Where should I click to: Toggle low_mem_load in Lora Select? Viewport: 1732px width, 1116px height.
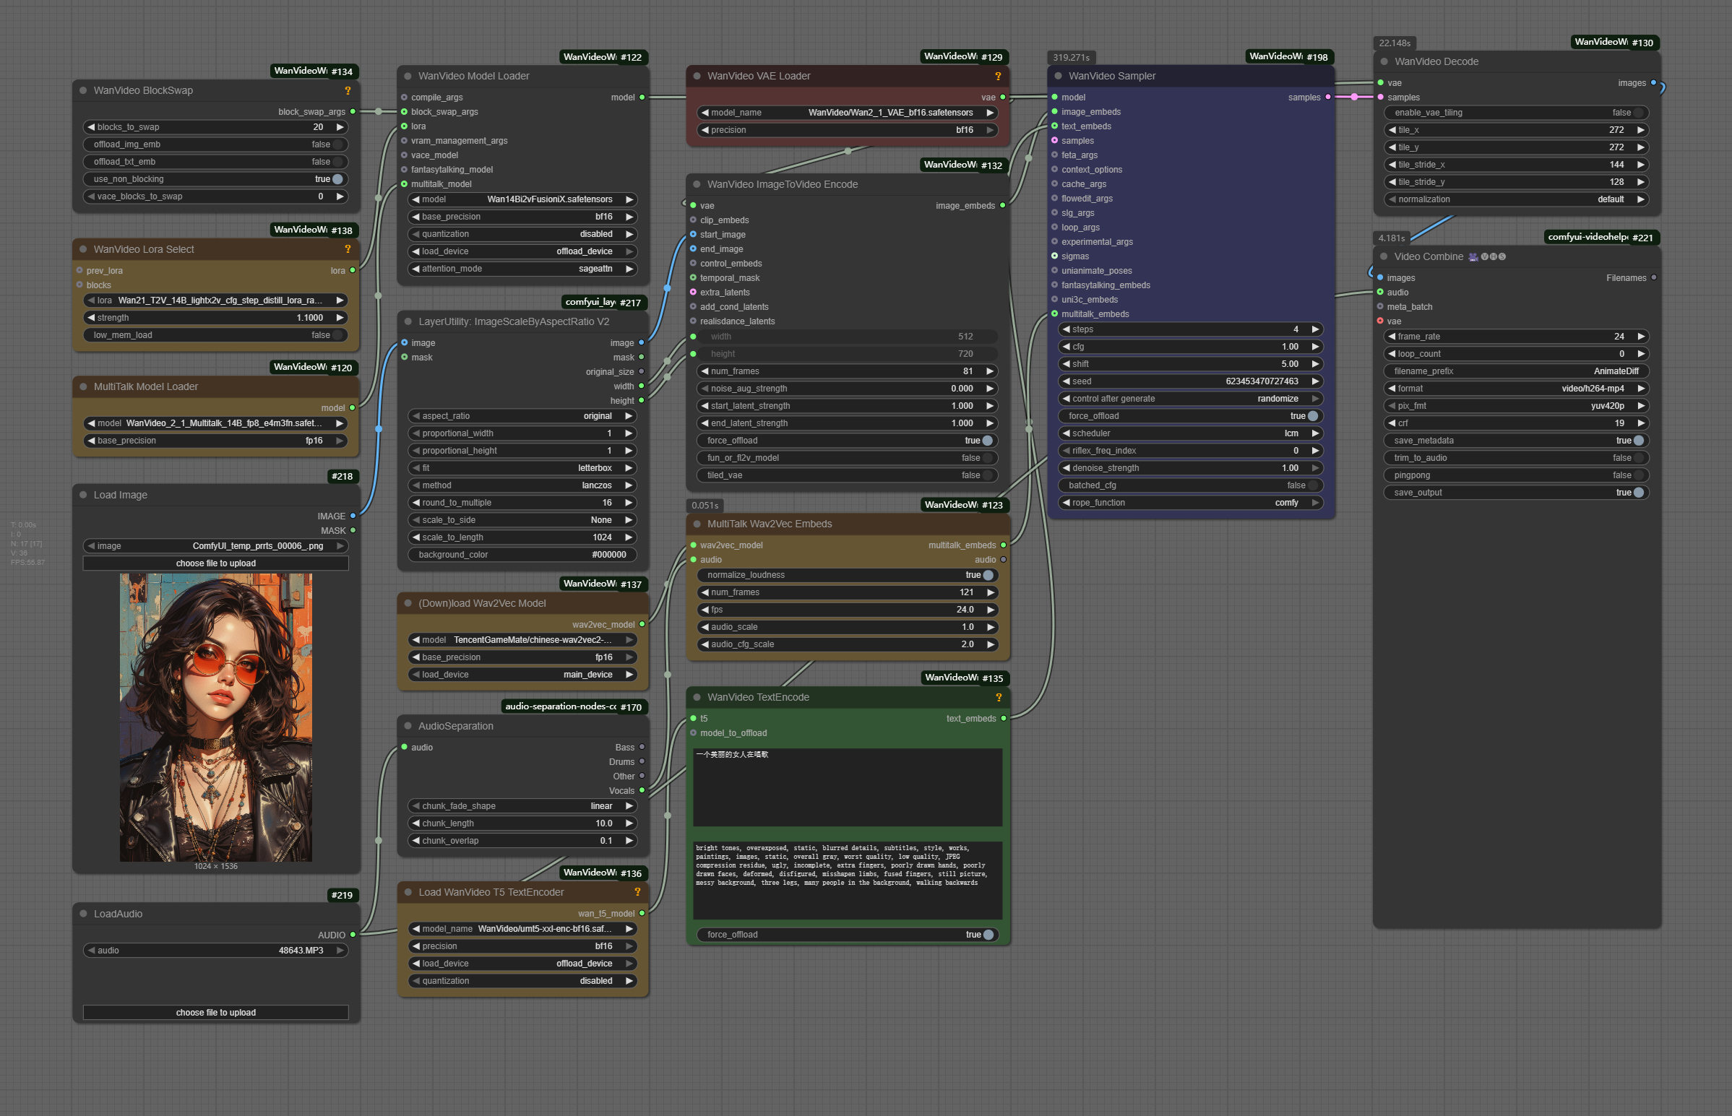(216, 336)
